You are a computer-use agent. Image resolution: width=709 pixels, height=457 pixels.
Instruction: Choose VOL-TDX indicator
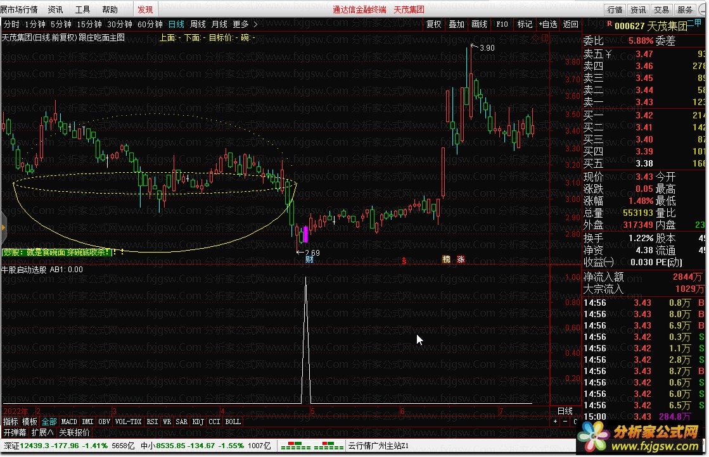pos(129,422)
